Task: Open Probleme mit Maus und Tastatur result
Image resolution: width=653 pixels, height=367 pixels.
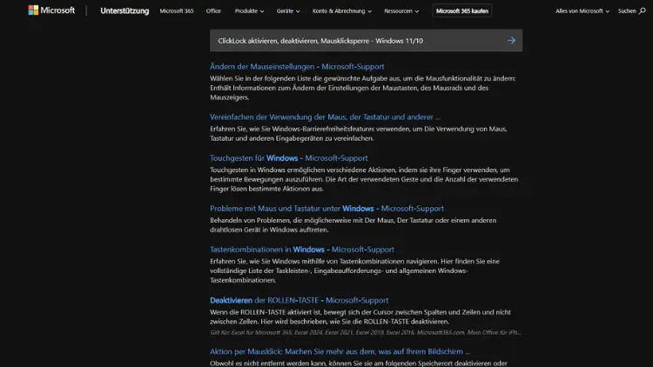Action: 326,209
